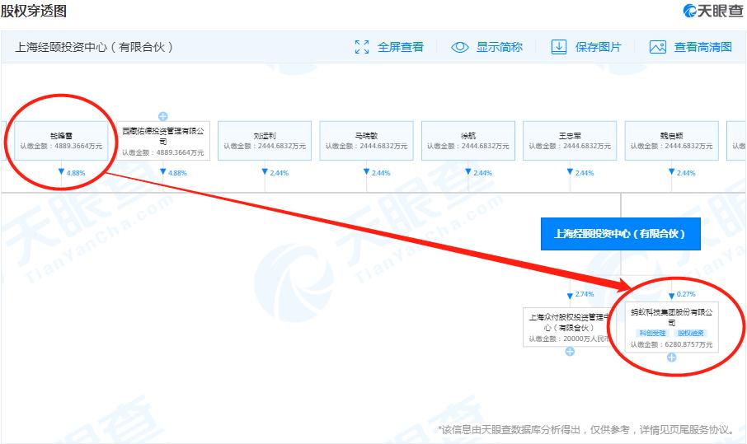Screen dimensions: 747x444
Task: Click the fullscreen expand icon
Action: point(362,47)
